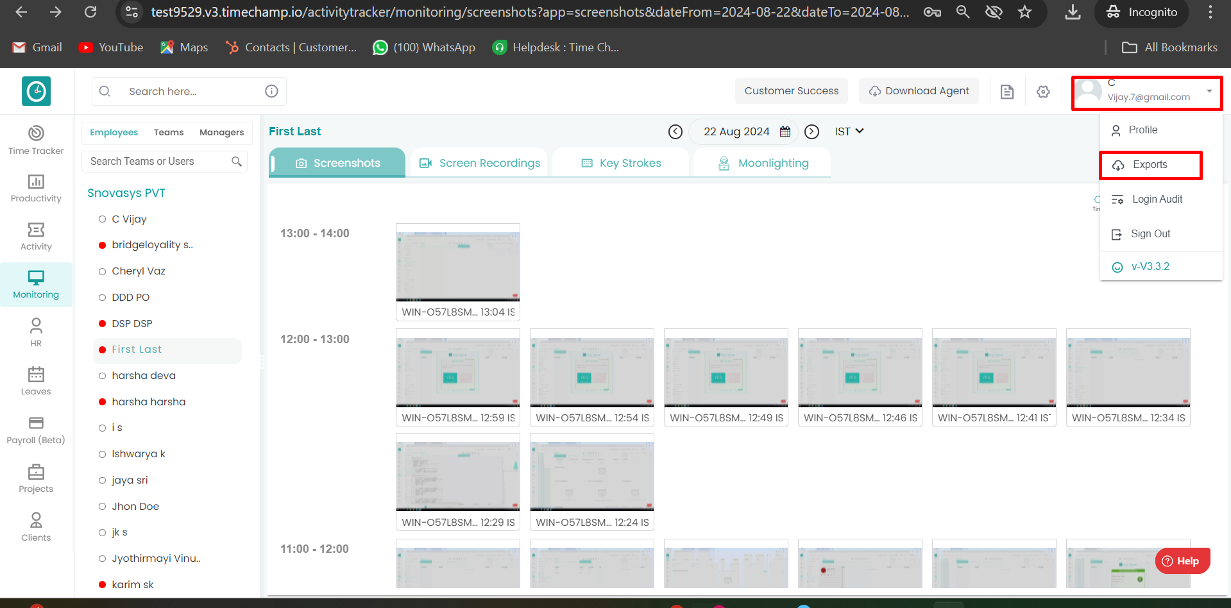Open the 13:04 screenshot thumbnail
The image size is (1231, 608).
458,272
